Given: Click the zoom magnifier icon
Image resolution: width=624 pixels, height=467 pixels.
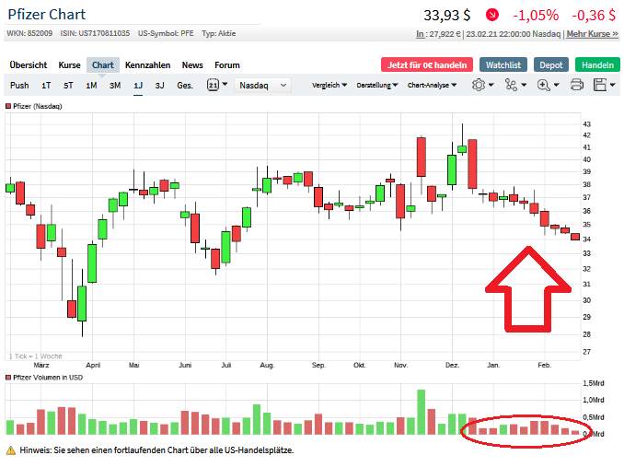Looking at the screenshot, I should click(x=544, y=85).
